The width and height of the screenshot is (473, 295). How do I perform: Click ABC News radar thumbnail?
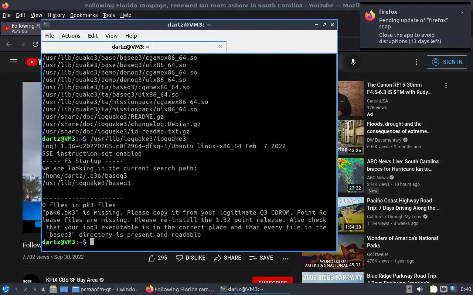tap(351, 175)
